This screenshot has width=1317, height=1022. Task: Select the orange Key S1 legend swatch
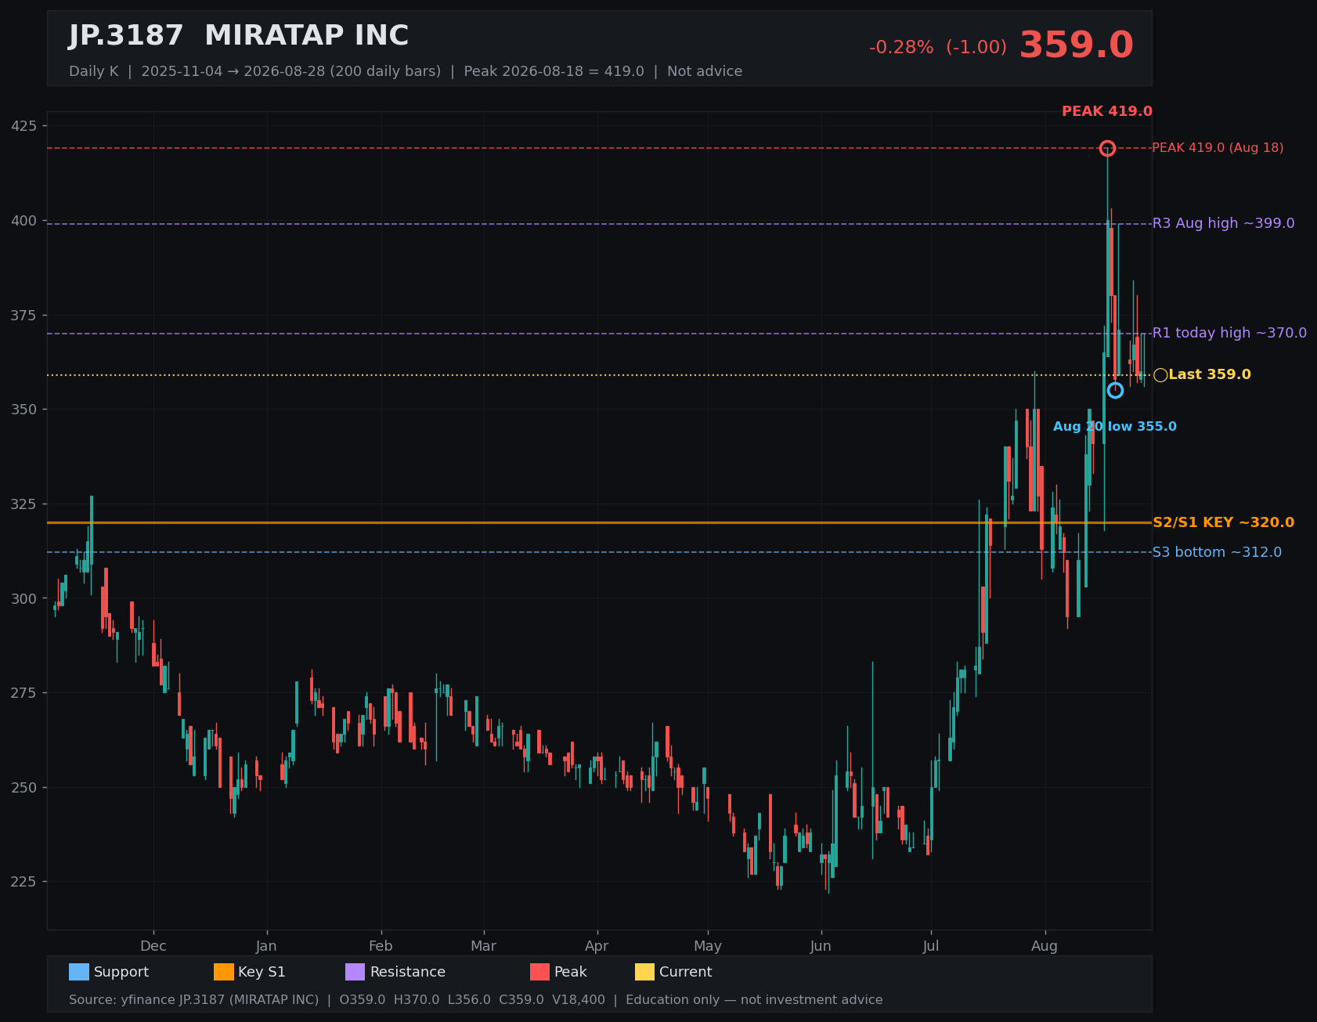tap(224, 972)
